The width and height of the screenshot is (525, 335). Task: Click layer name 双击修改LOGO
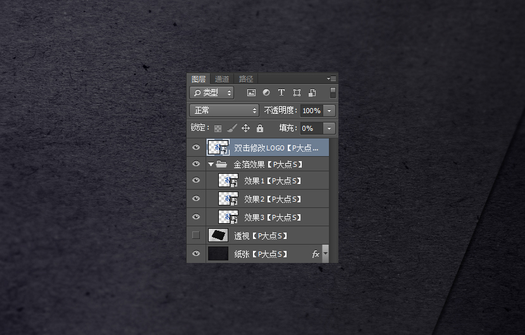pyautogui.click(x=259, y=148)
